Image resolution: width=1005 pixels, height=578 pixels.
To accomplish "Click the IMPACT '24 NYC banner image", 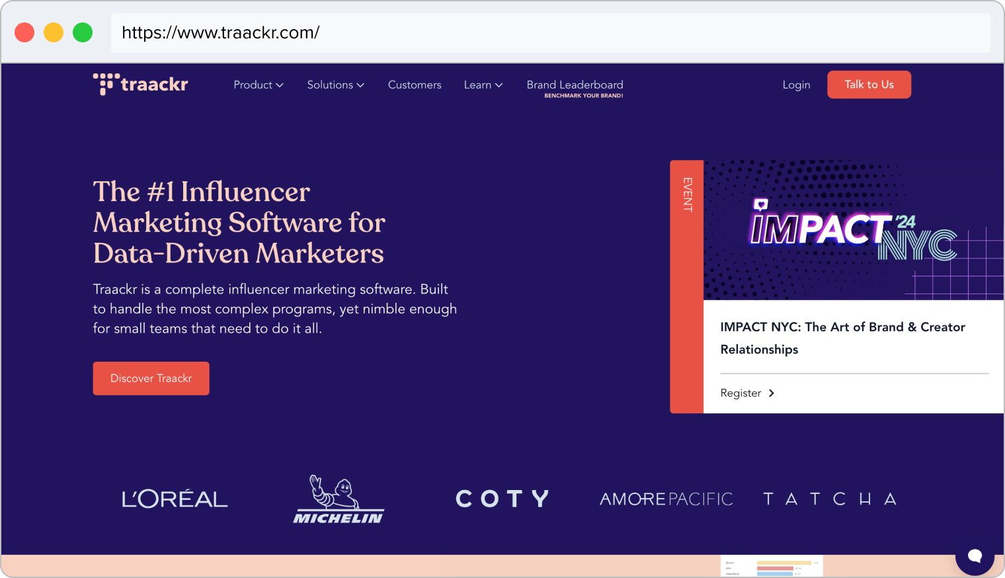I will coord(854,230).
